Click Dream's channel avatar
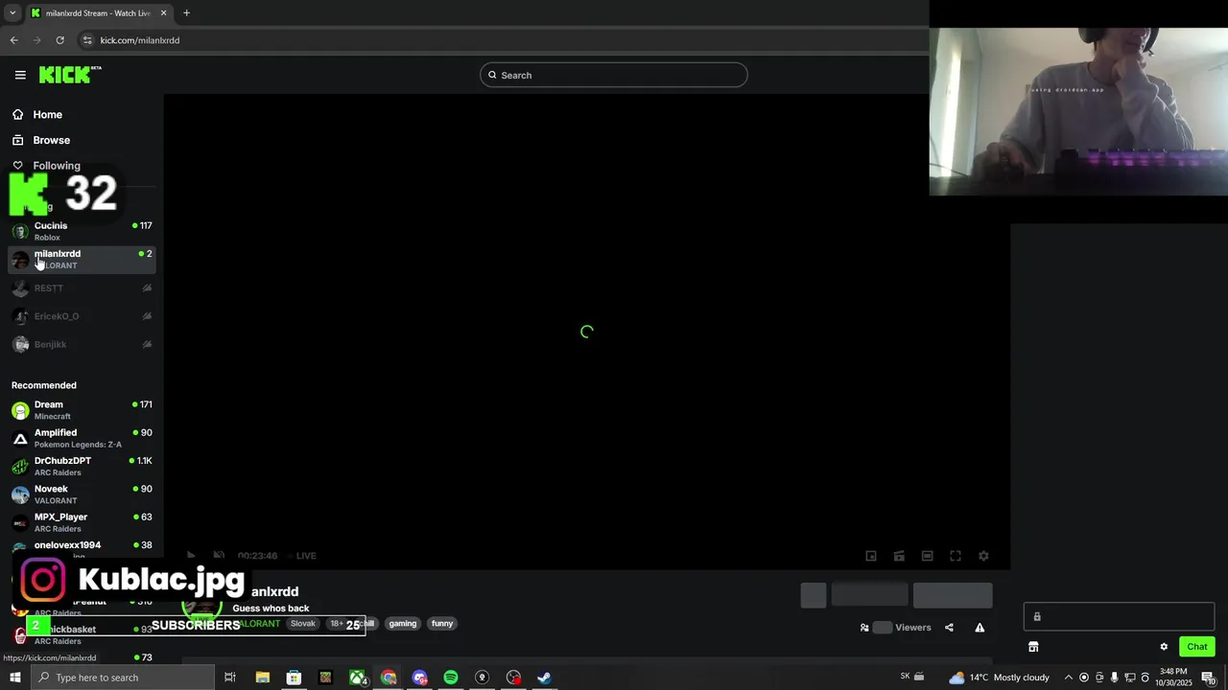The width and height of the screenshot is (1228, 690). (20, 410)
